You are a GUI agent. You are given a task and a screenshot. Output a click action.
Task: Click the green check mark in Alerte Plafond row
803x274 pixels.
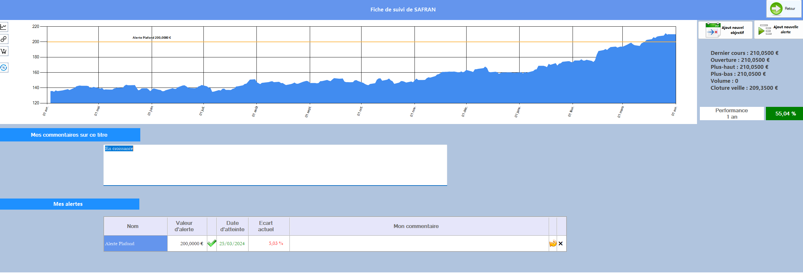click(212, 244)
